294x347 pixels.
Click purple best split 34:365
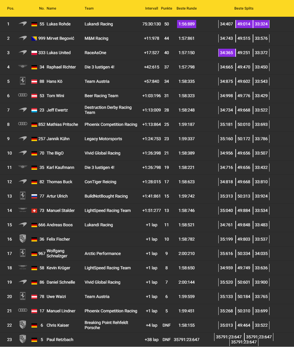(227, 53)
